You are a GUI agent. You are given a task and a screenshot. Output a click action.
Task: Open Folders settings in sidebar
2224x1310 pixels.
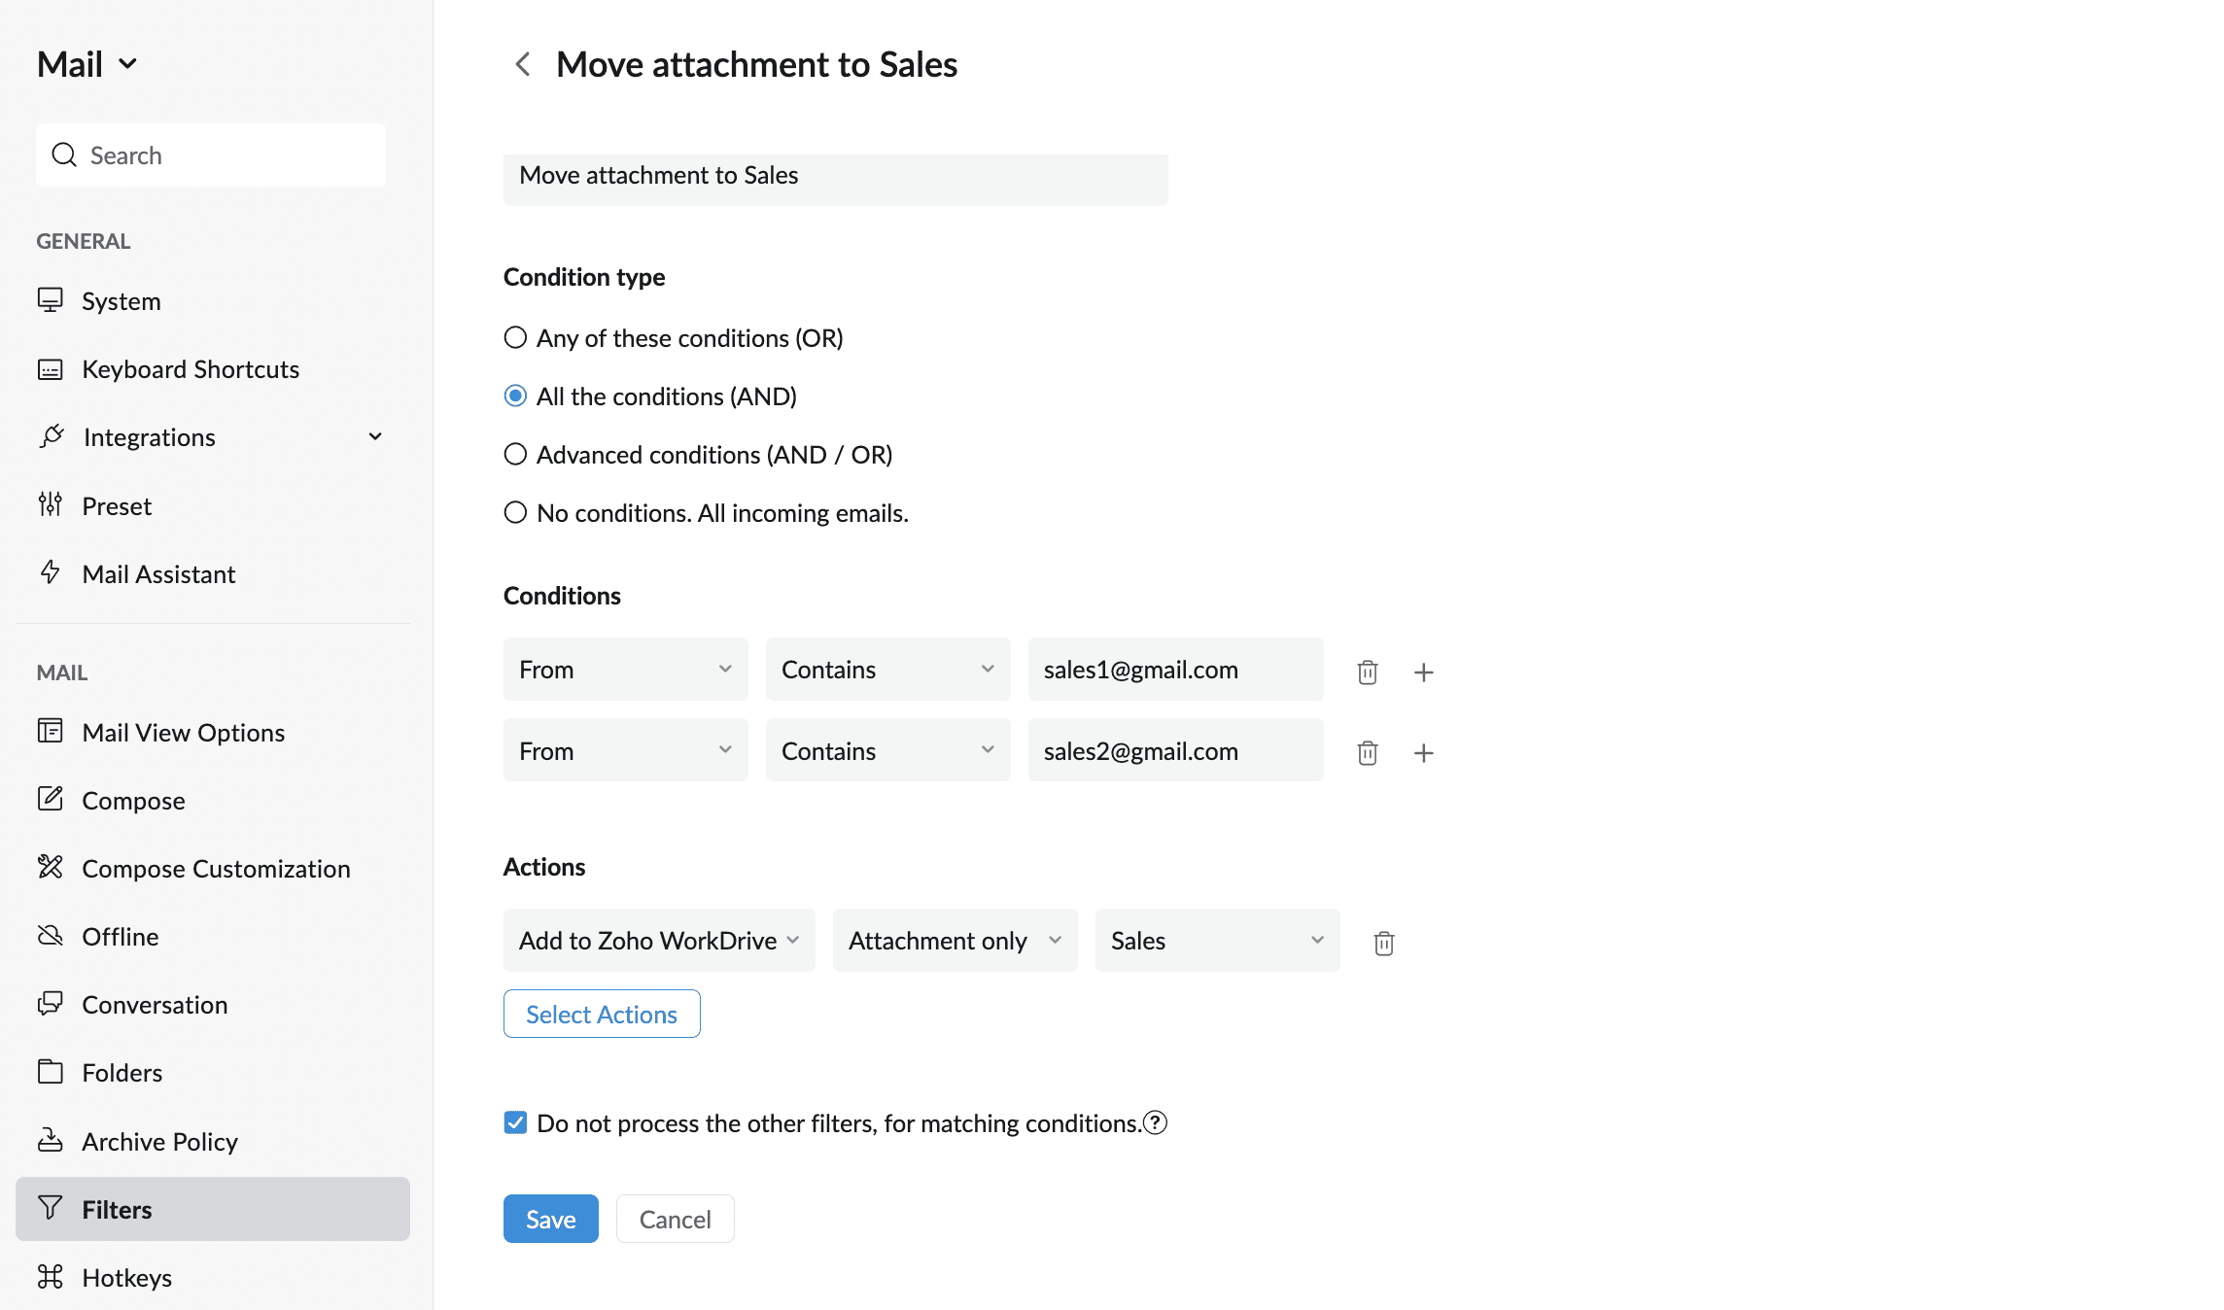click(122, 1072)
